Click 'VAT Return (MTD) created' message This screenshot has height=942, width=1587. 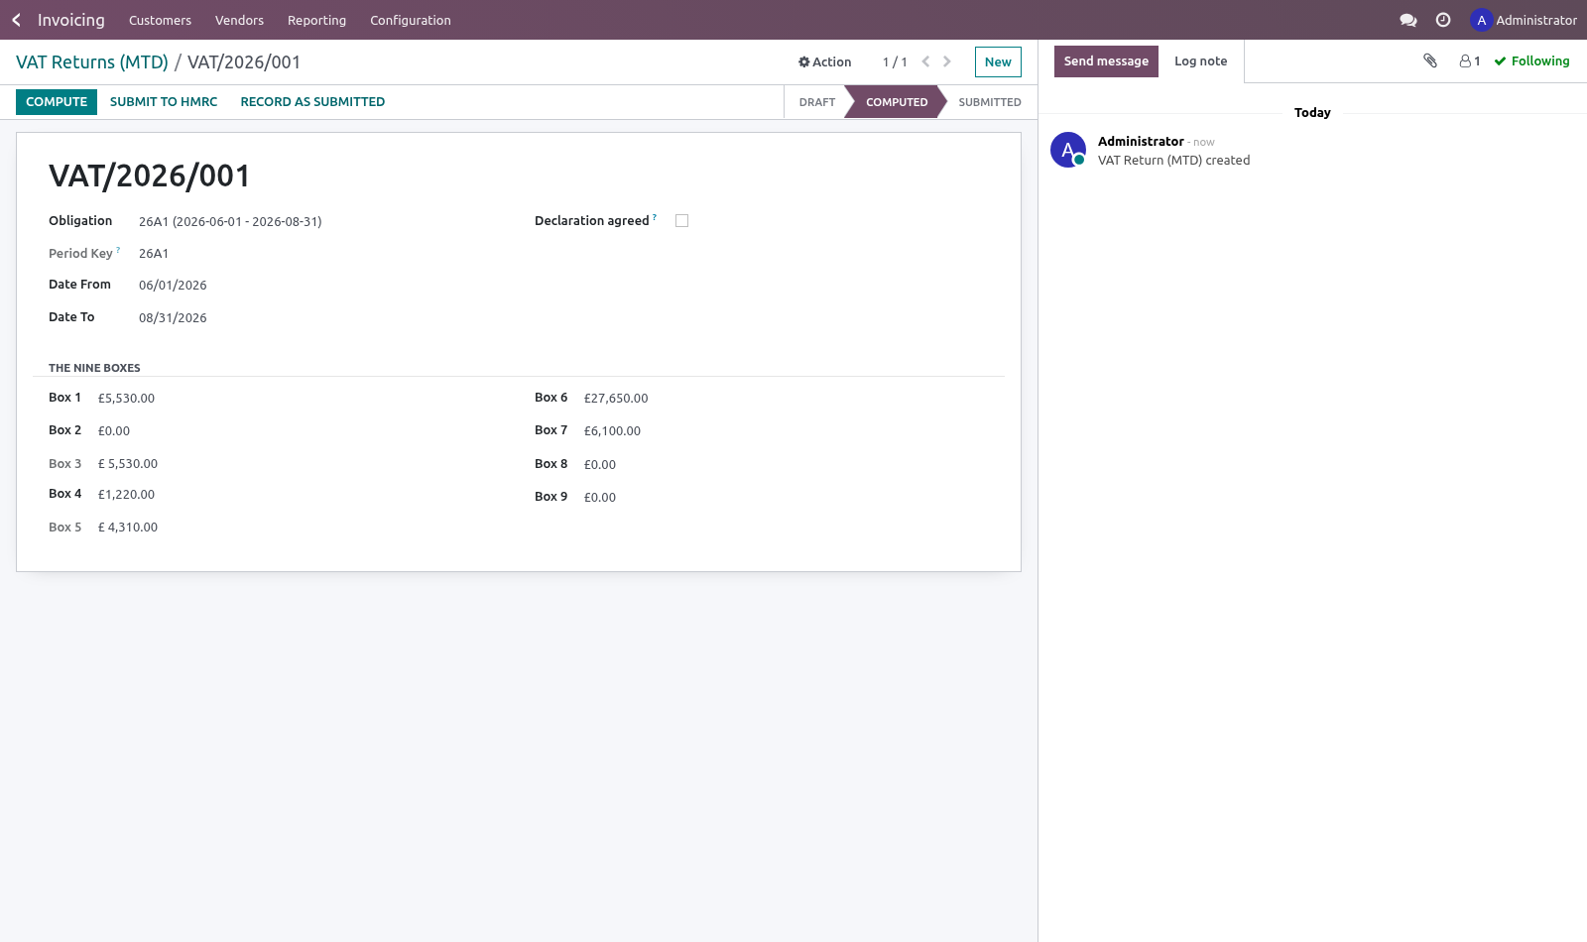coord(1173,161)
